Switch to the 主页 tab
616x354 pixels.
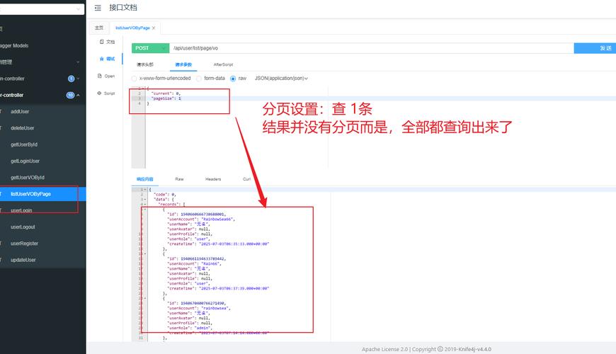[99, 28]
